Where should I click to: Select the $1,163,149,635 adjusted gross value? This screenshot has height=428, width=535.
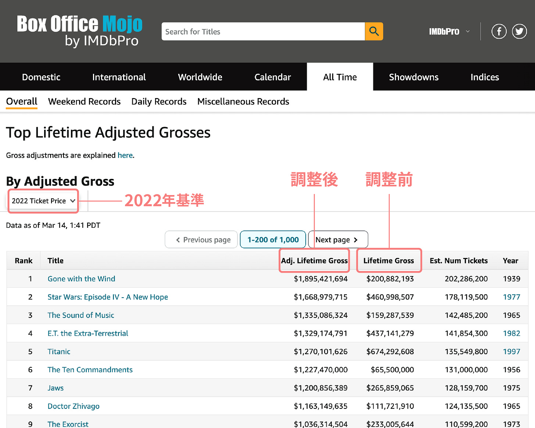[x=321, y=406]
